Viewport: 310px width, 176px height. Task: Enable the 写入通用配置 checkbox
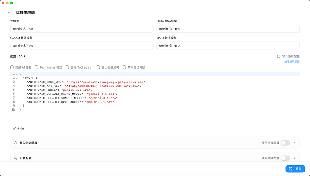pyautogui.click(x=279, y=56)
